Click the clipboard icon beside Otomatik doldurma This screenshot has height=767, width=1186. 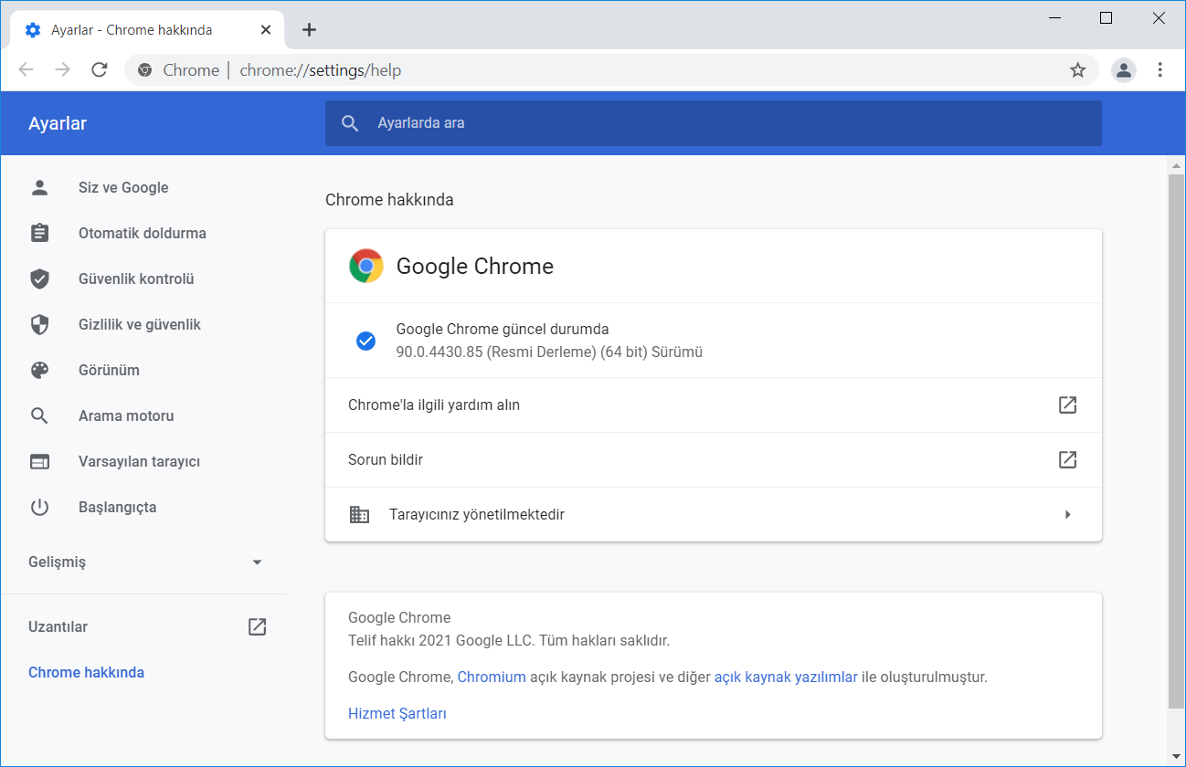pos(39,233)
